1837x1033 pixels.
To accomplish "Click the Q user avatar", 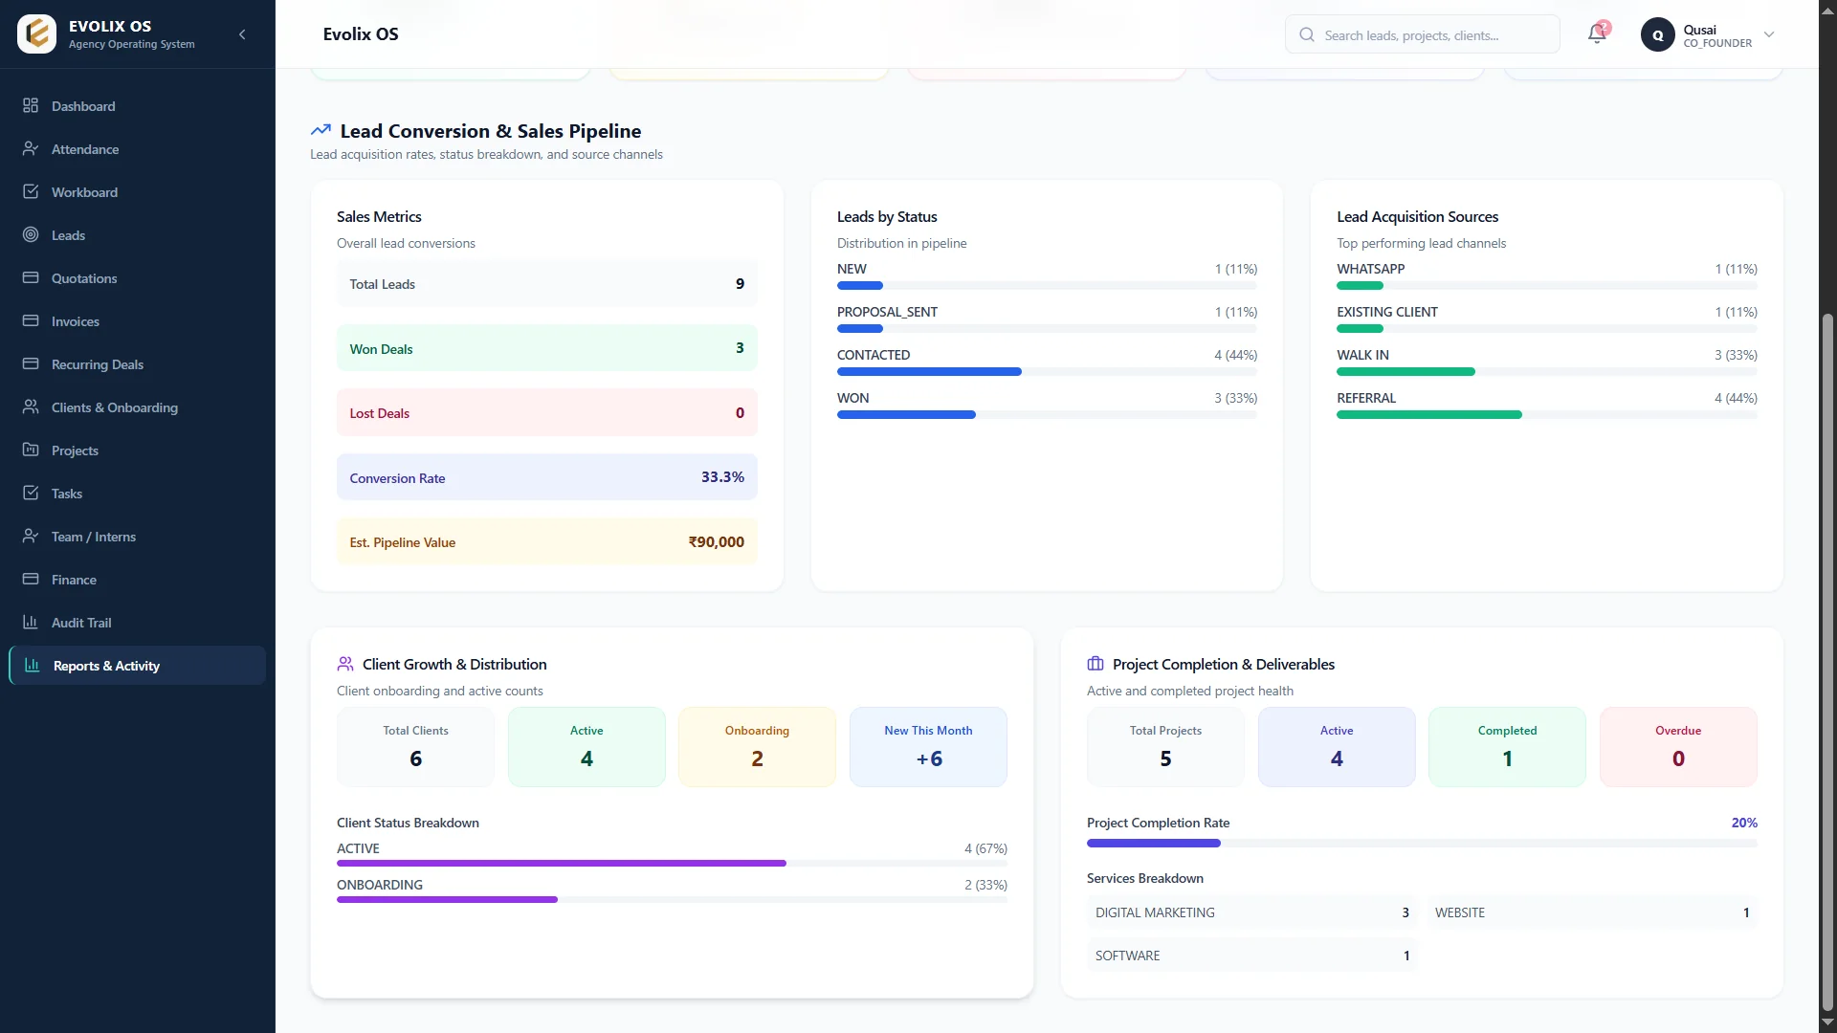I will point(1658,34).
